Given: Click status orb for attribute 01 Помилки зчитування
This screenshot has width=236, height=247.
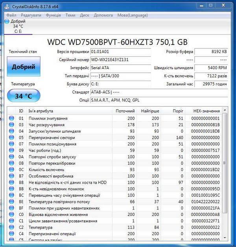Looking at the screenshot, I should point(11,118).
